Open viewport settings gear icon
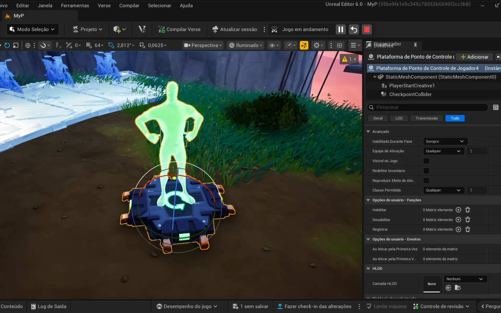This screenshot has height=313, width=501. (x=318, y=45)
